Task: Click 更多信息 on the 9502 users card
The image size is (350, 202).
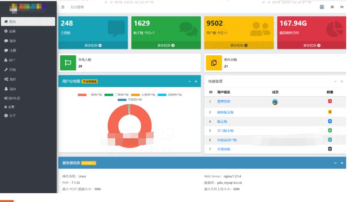Action: (239, 45)
